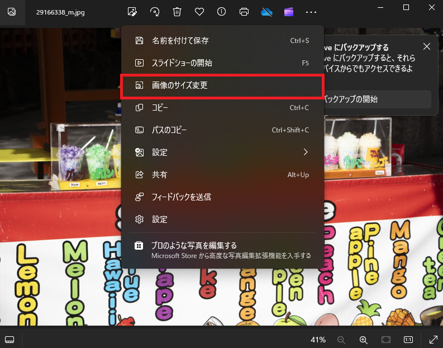Close the OneDrive backup notification

click(x=427, y=46)
